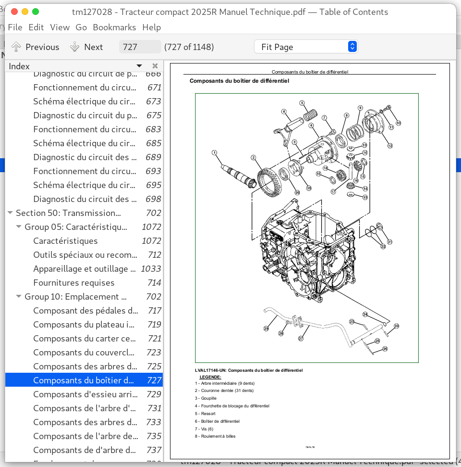Click the page heading 'Composants du boîtier de différentiel'
Screen dimensions: 461x467
coord(239,81)
